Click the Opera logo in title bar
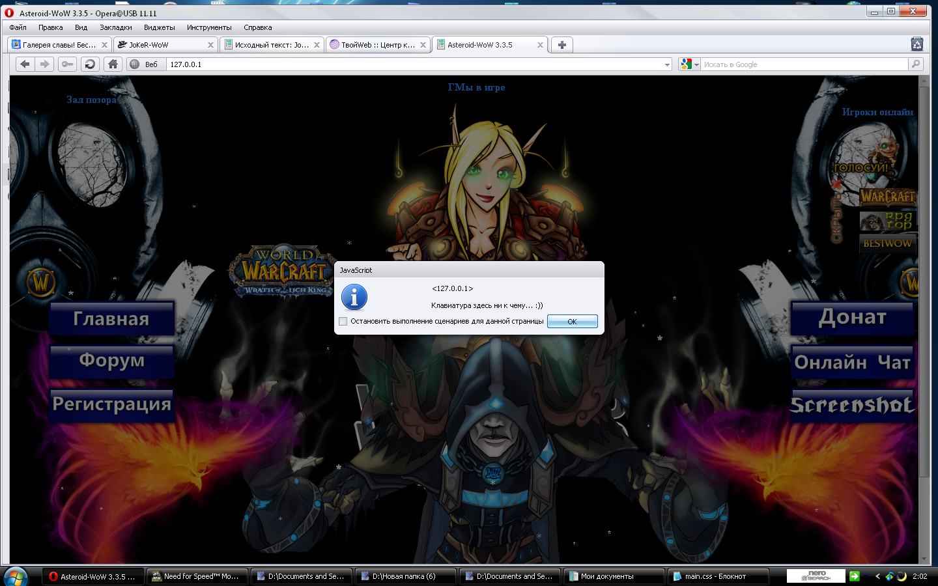Image resolution: width=938 pixels, height=586 pixels. [x=9, y=12]
